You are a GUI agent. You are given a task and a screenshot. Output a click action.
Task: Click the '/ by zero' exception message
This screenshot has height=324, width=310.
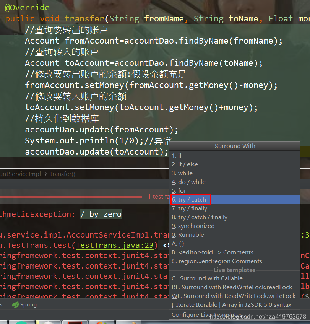tap(101, 214)
